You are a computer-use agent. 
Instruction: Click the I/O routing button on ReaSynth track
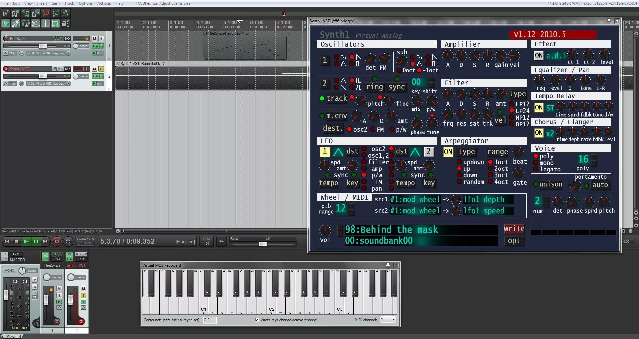pos(67,39)
